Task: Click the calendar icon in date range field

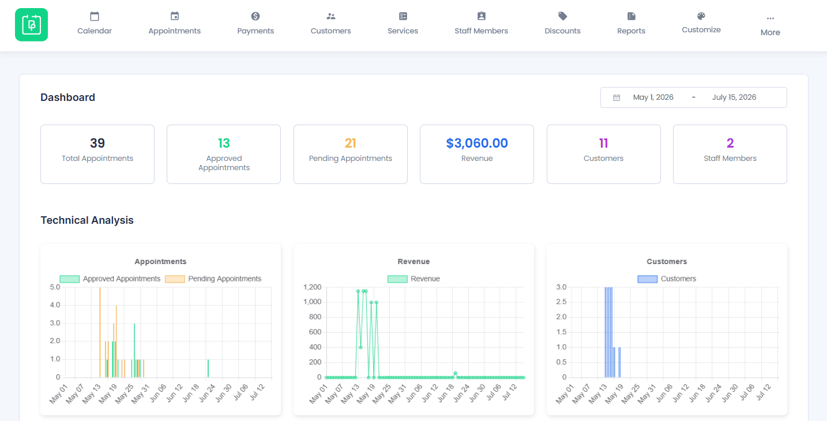Action: pos(617,97)
